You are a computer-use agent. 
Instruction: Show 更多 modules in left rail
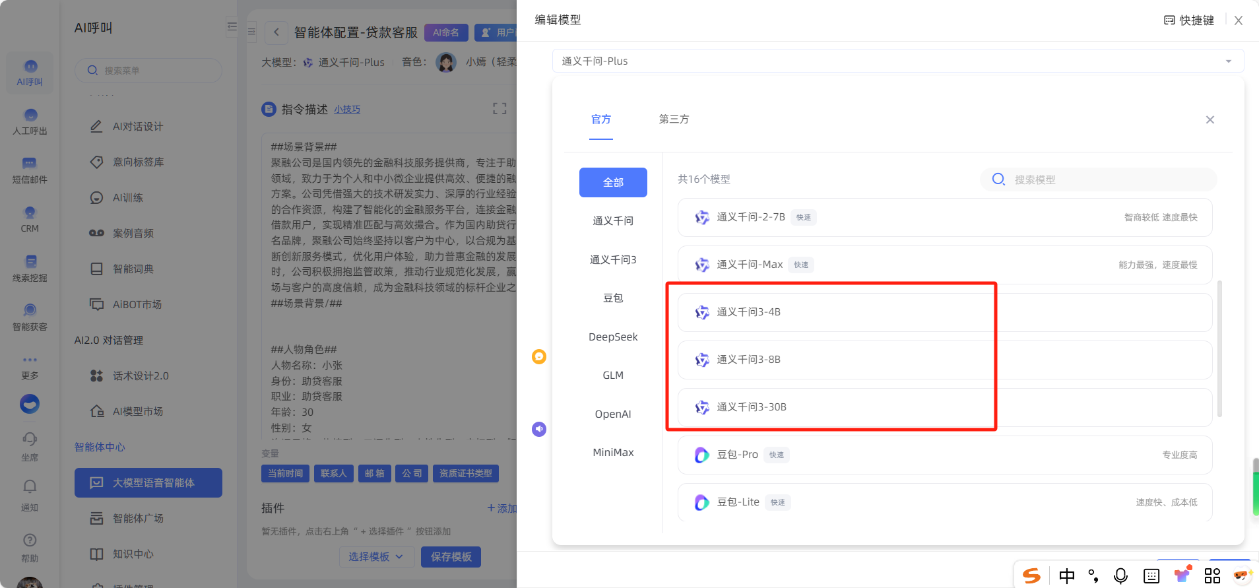(30, 367)
